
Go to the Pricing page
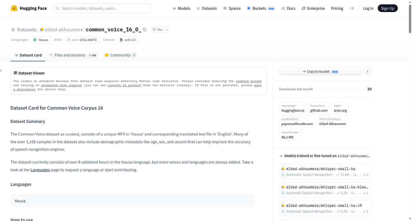337,8
